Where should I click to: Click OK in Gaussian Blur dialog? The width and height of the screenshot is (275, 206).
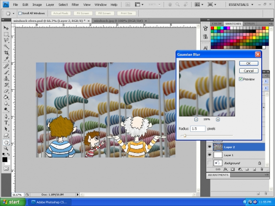(249, 64)
